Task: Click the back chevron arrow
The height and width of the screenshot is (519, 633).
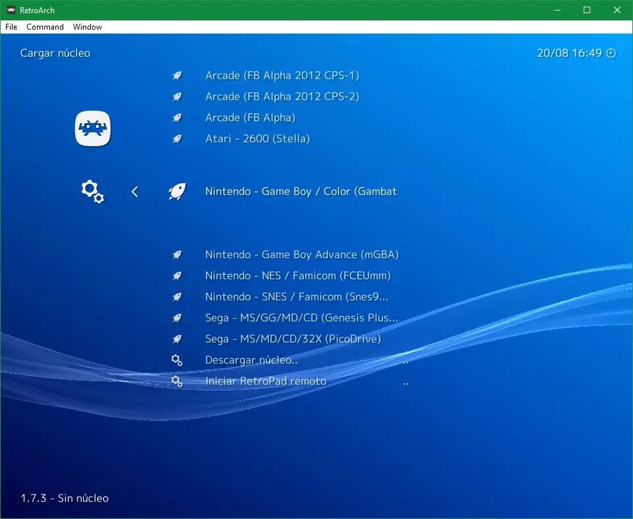Action: (135, 192)
